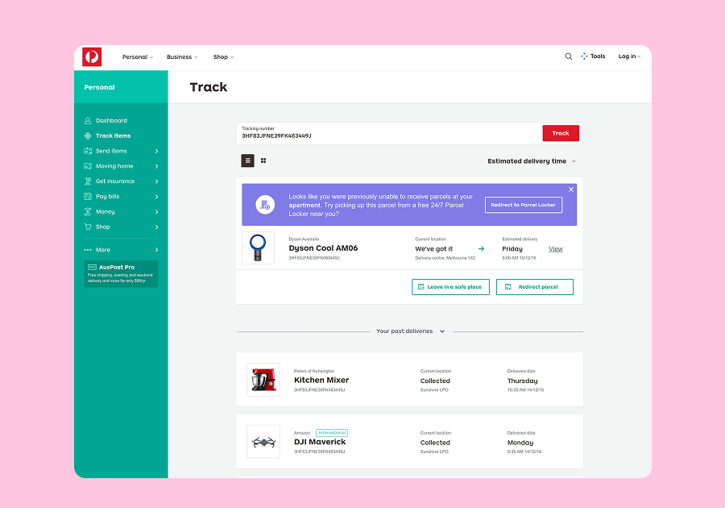Open the Tools menu icon

584,56
